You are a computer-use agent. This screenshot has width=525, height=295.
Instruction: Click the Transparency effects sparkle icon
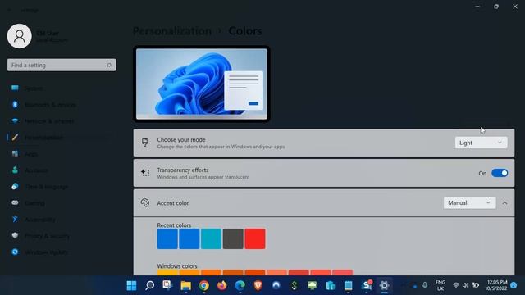145,173
